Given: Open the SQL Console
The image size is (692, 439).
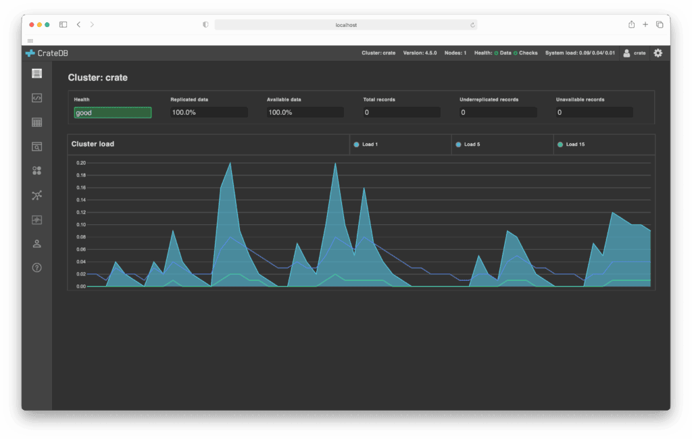Looking at the screenshot, I should [36, 98].
